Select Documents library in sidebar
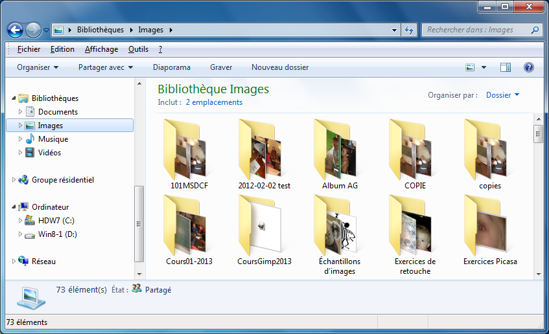This screenshot has height=334, width=549. [58, 112]
